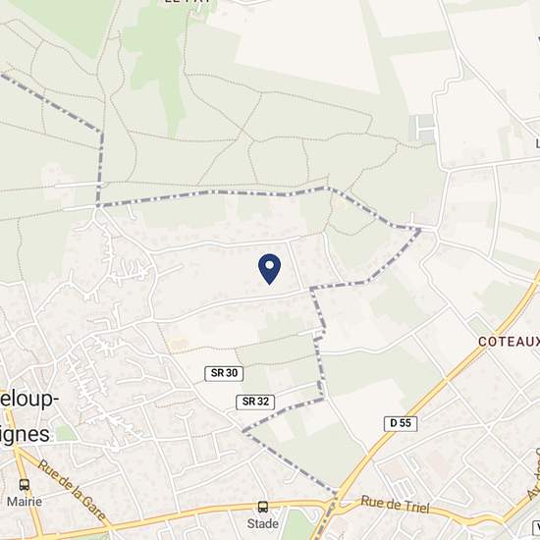Click the town name text ending 'eloup-'
Viewport: 540px width, 540px height.
coord(28,400)
